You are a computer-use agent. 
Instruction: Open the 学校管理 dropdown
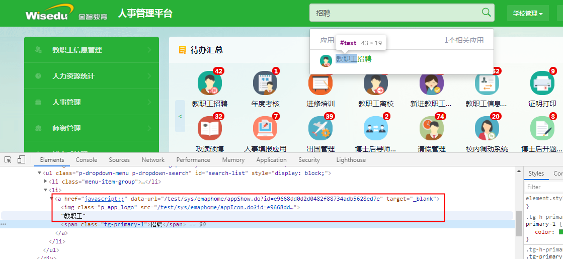coord(528,13)
